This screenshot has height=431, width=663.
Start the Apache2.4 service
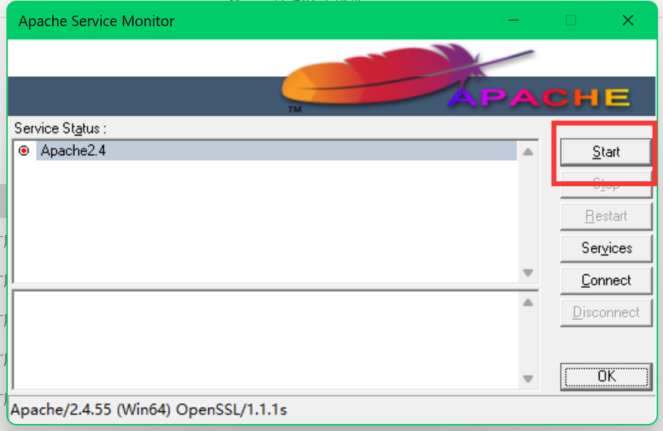coord(606,152)
